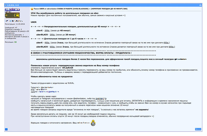
Task: Click the green reputation value 32
Action: [16, 42]
